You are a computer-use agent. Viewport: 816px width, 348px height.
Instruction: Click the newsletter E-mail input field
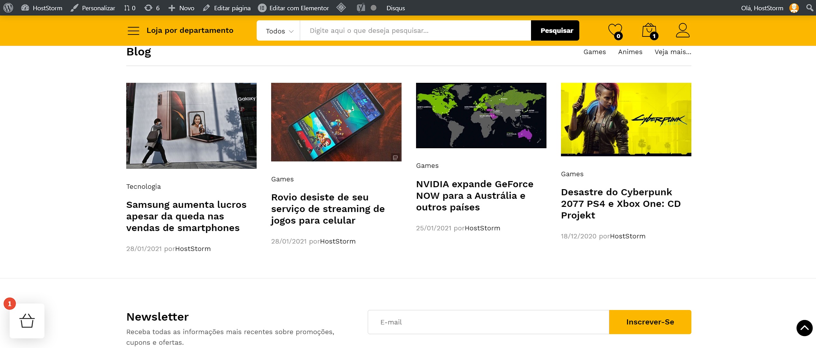coord(488,322)
